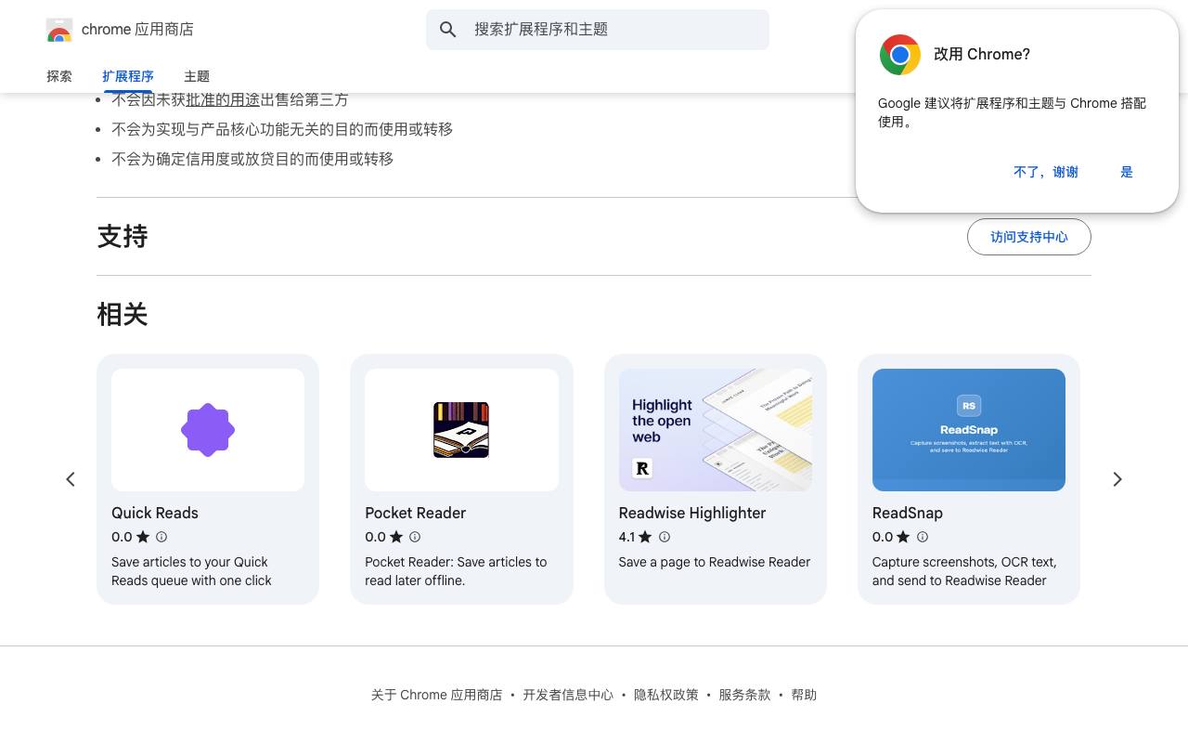Viewport: 1188px width, 743px height.
Task: Click the Quick Reads description text
Action: 191,571
